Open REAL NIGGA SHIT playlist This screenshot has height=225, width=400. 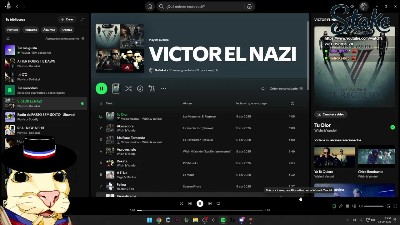pyautogui.click(x=45, y=130)
